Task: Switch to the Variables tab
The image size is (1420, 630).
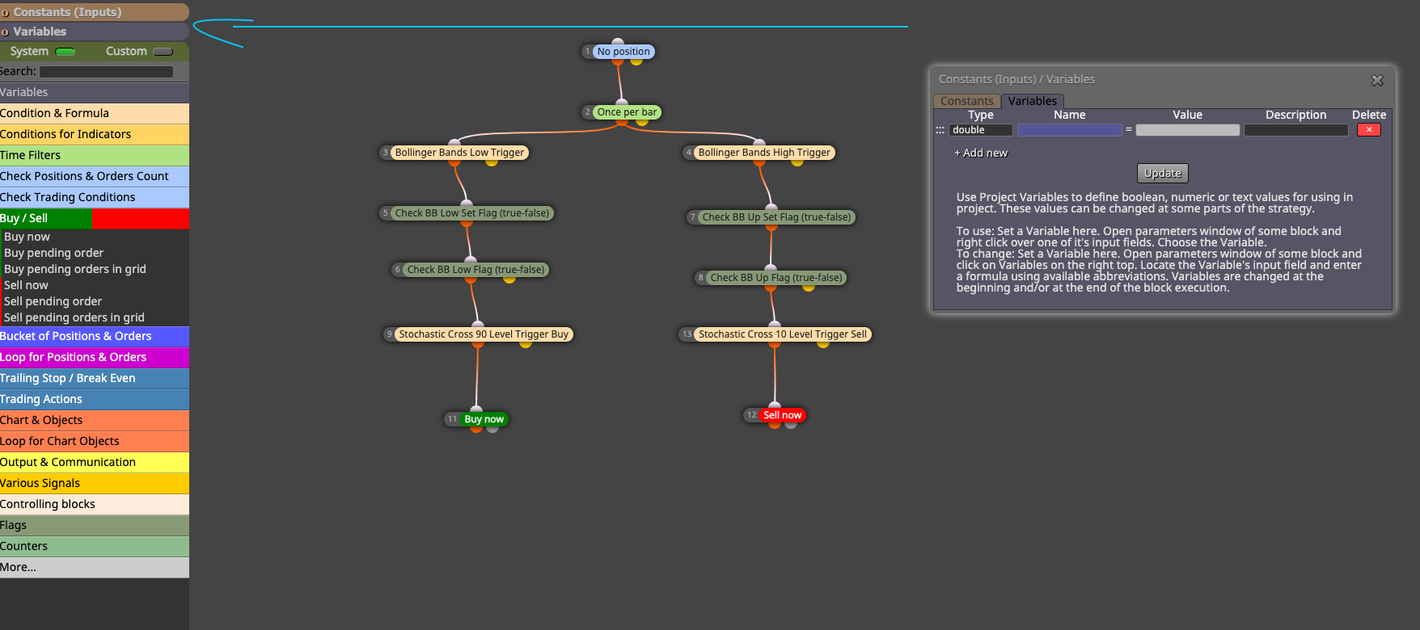Action: coord(1033,101)
